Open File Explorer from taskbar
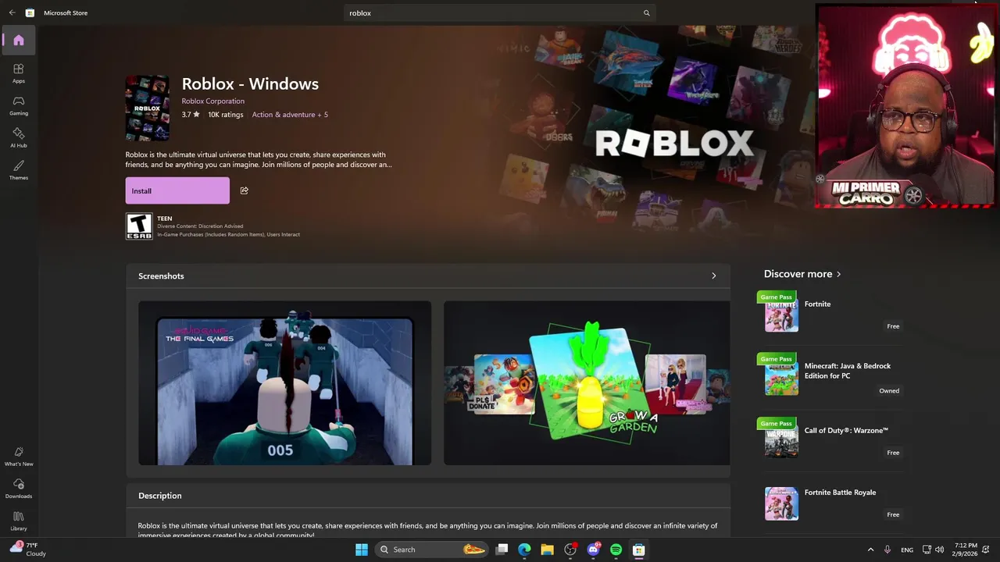Viewport: 1000px width, 562px height. 547,550
